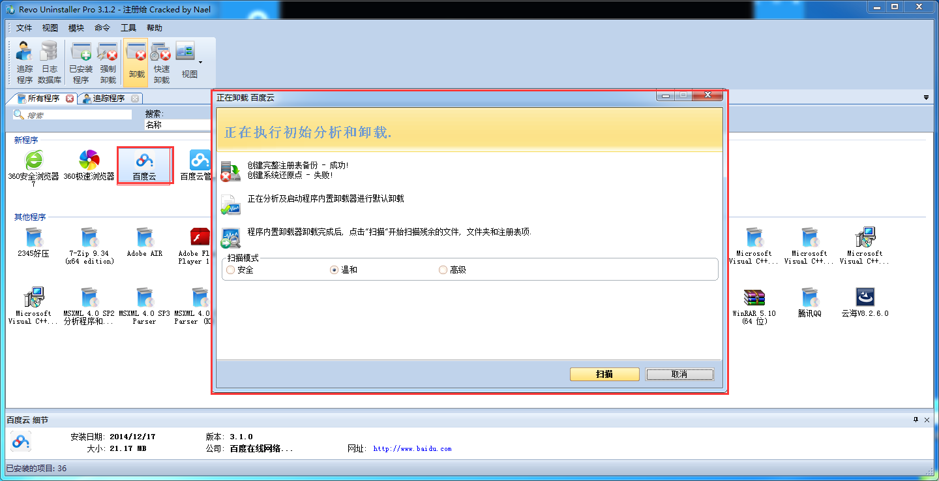Open the tab list arrow beside the tab bar
This screenshot has height=481, width=939.
[927, 98]
